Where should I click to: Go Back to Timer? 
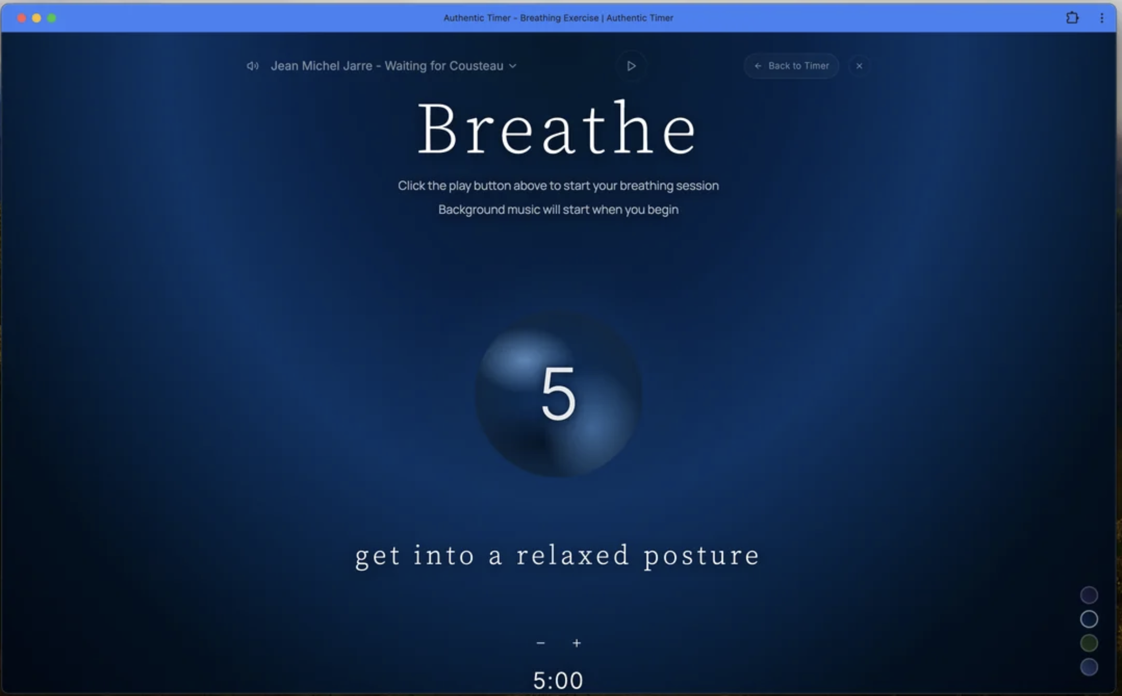pyautogui.click(x=798, y=66)
